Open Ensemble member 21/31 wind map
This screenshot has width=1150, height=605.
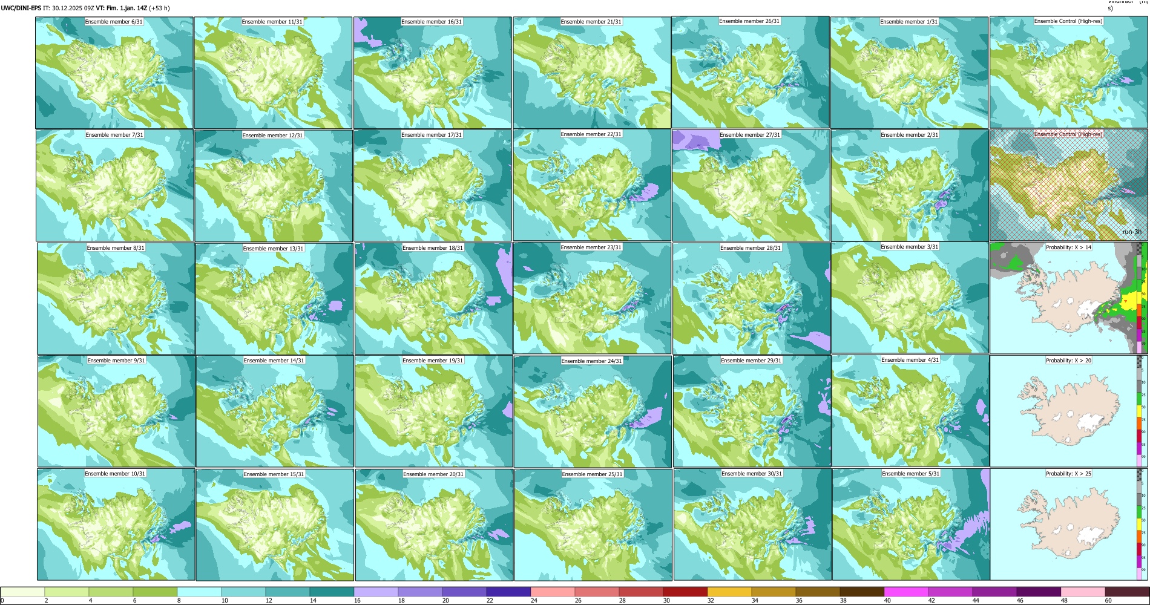(x=592, y=73)
